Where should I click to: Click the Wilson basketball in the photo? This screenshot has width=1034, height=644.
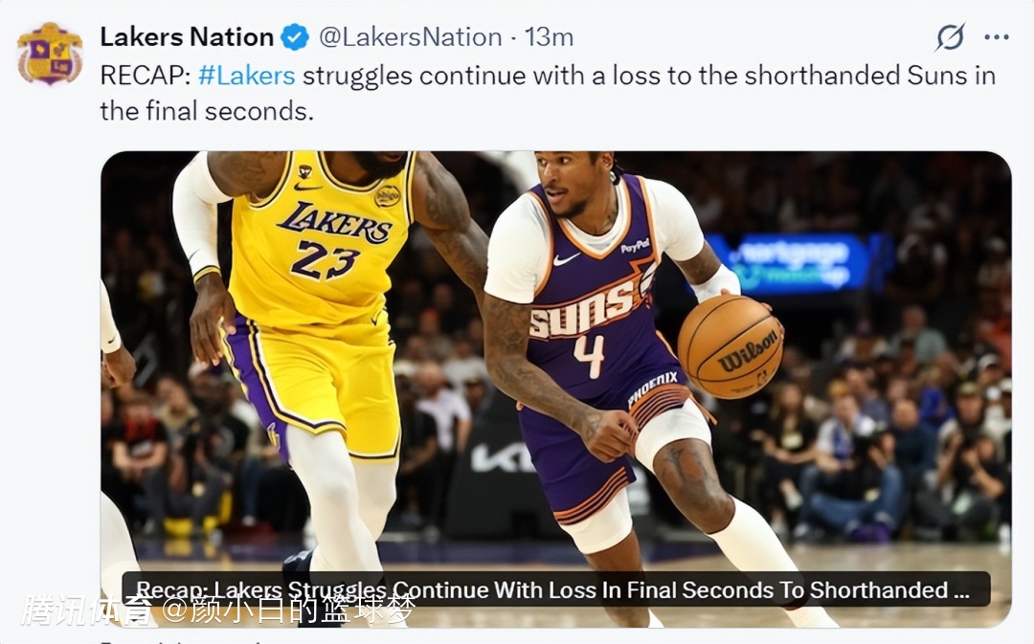click(x=731, y=345)
